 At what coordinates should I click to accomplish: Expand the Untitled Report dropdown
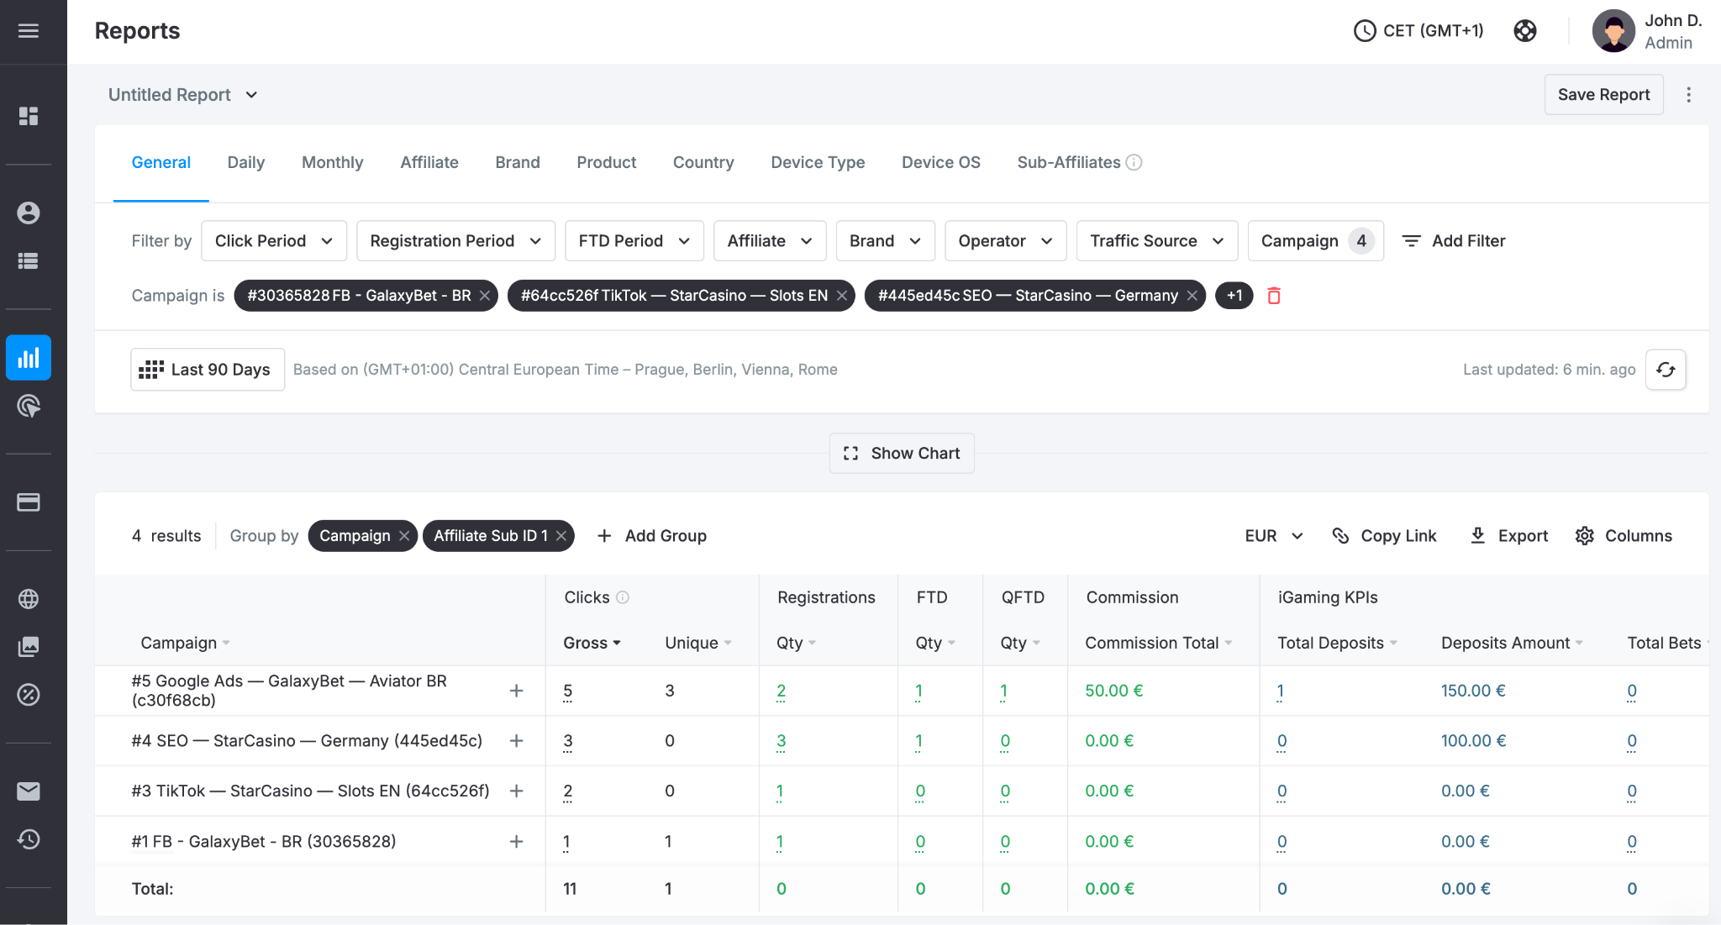coord(182,95)
